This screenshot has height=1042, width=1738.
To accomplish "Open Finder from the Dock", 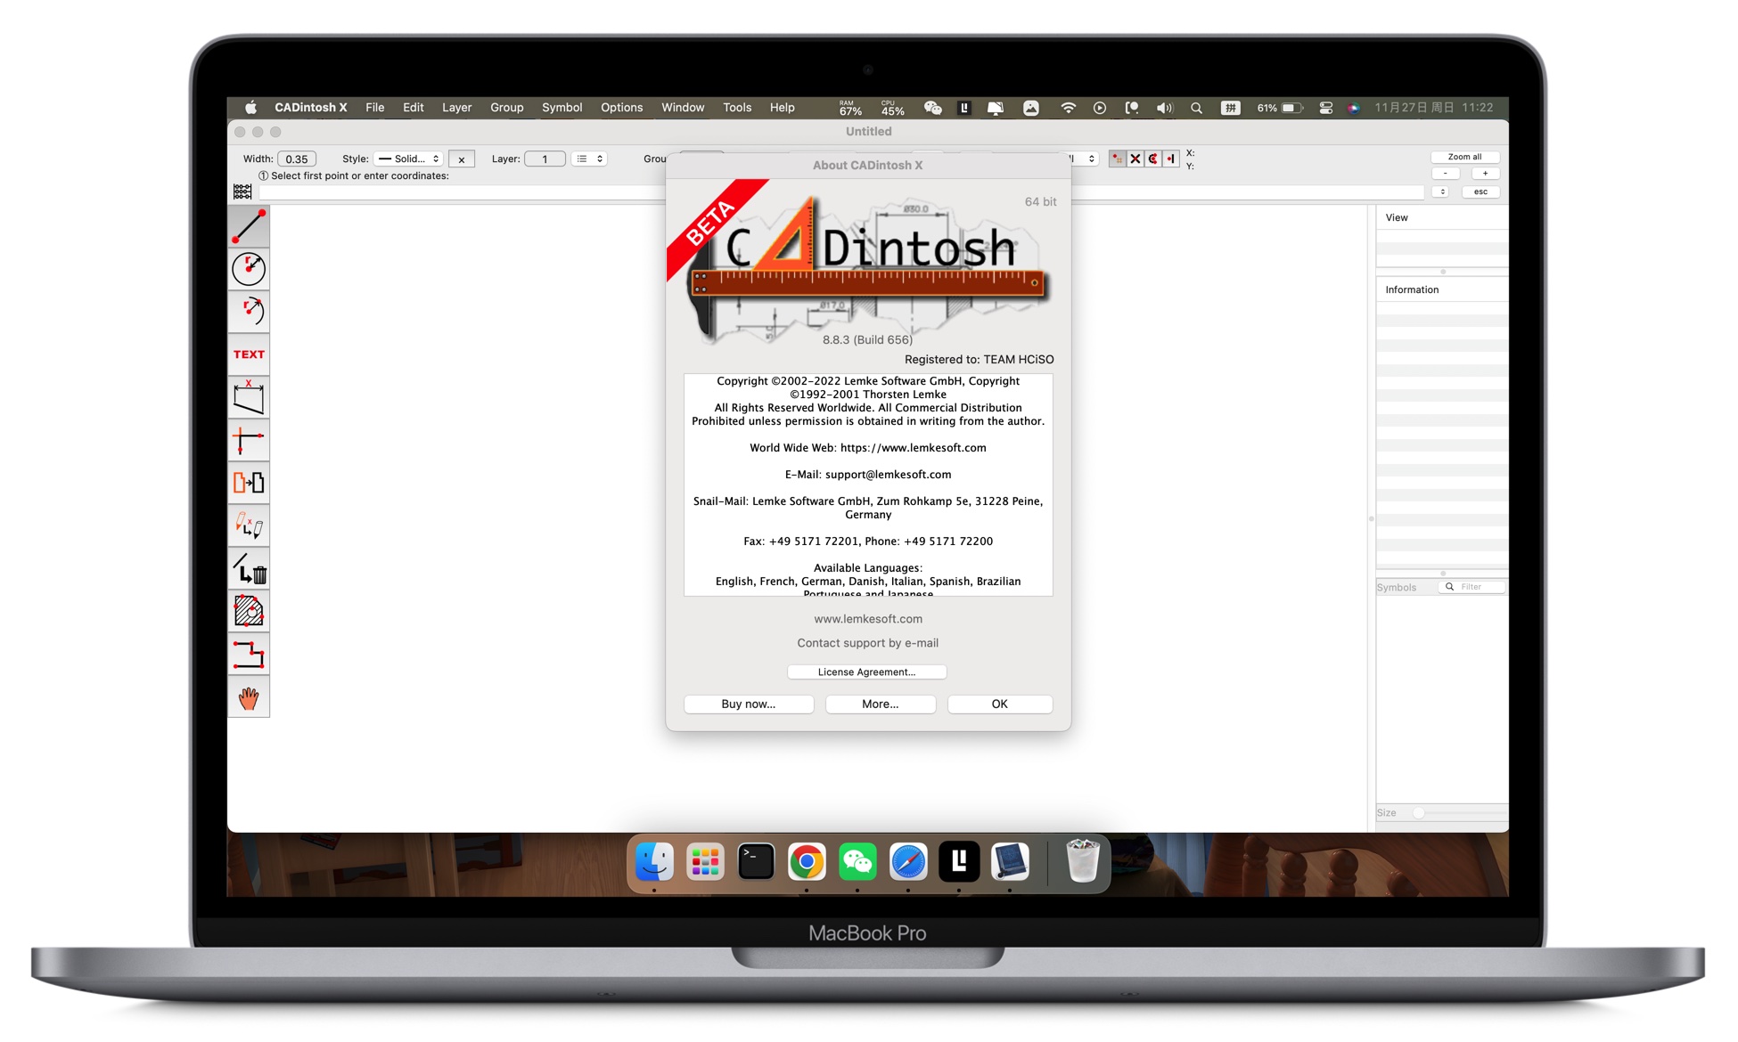I will (x=654, y=861).
